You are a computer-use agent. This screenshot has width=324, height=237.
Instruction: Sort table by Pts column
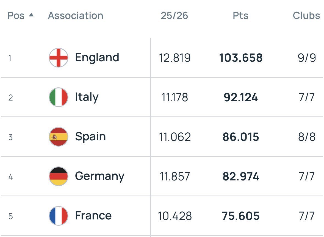(x=240, y=16)
